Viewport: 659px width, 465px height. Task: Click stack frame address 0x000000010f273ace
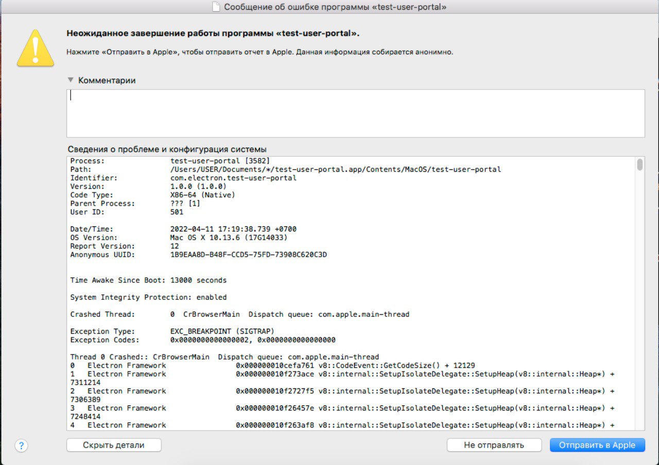point(275,374)
